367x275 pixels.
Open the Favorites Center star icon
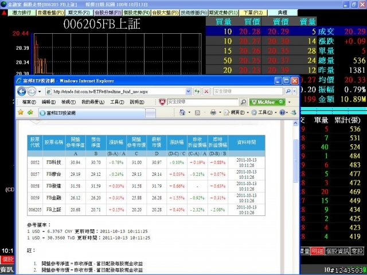click(21, 112)
